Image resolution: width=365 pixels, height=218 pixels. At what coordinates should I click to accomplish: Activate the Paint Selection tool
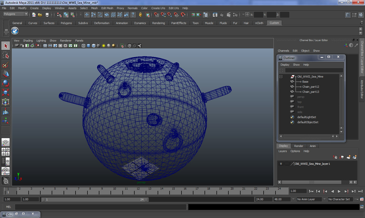tap(6, 65)
